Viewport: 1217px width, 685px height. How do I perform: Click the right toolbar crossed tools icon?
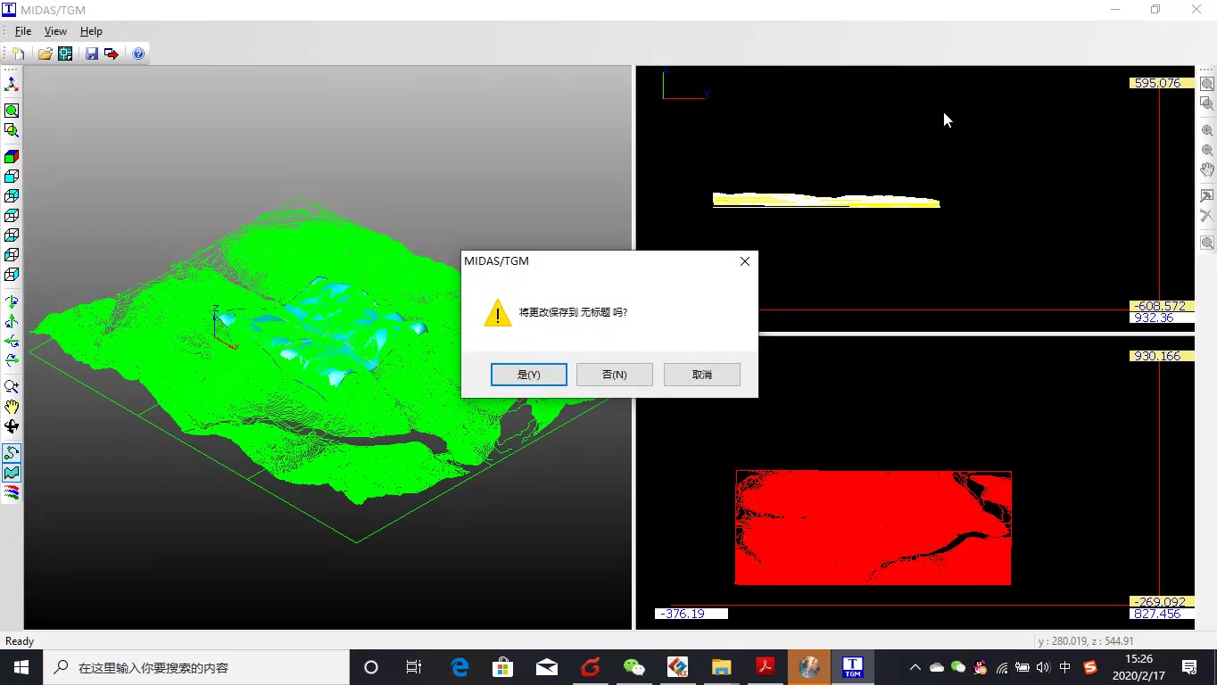[1207, 216]
